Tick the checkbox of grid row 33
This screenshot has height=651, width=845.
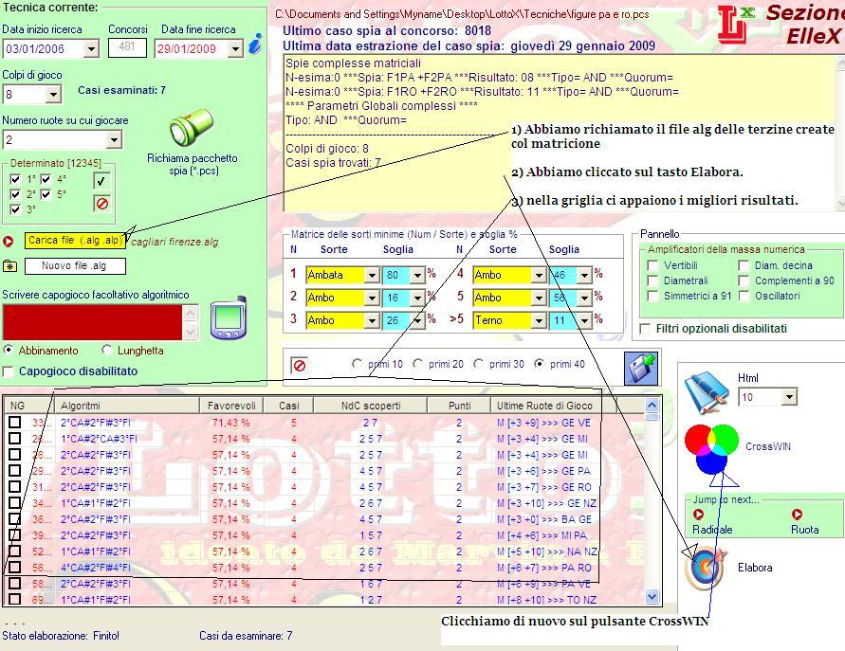pyautogui.click(x=14, y=422)
